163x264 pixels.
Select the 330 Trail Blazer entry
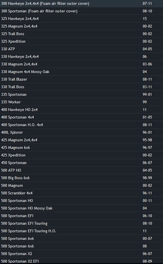click(x=82, y=79)
